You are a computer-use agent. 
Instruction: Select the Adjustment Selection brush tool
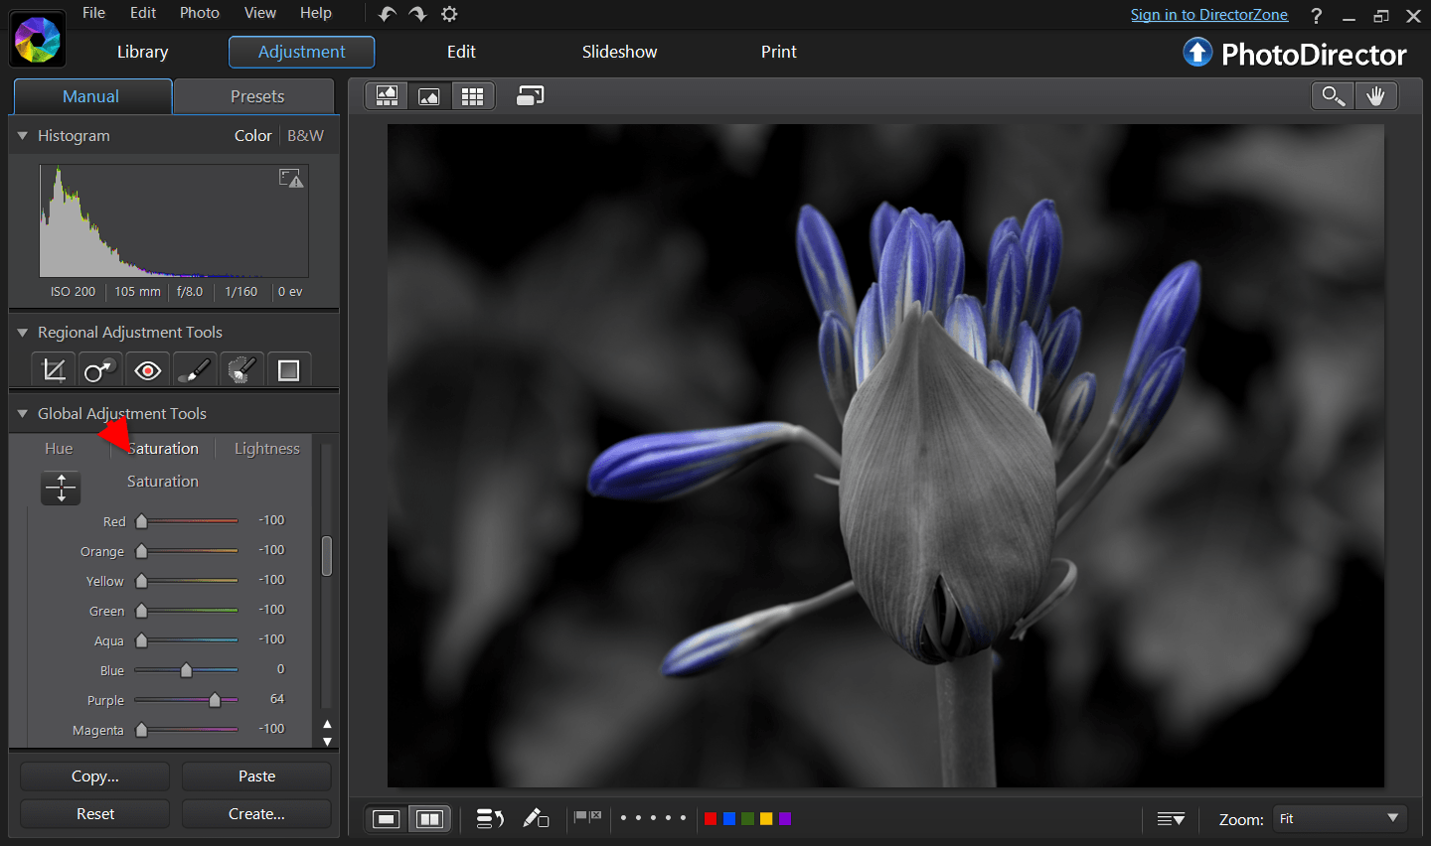coord(241,370)
